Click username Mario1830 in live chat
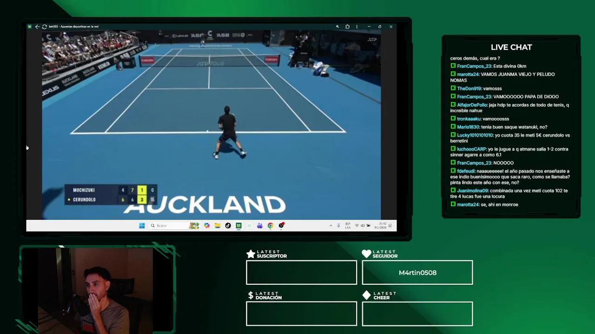Screen dimensions: 595x334 click(468, 127)
